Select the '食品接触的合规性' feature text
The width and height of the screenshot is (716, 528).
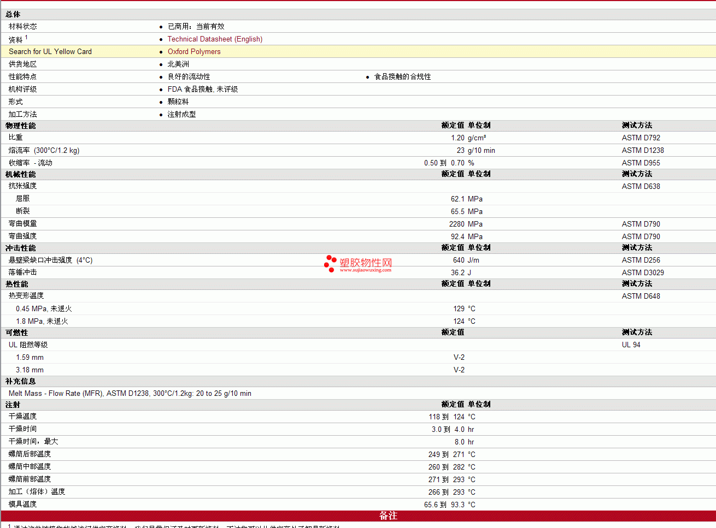403,77
